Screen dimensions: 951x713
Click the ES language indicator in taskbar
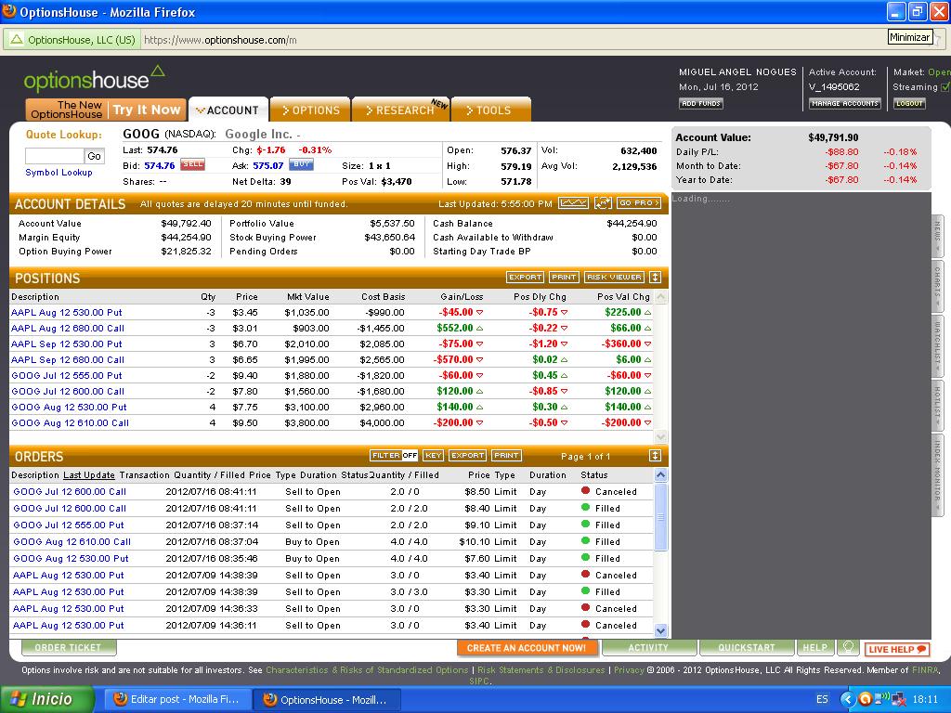coord(822,699)
